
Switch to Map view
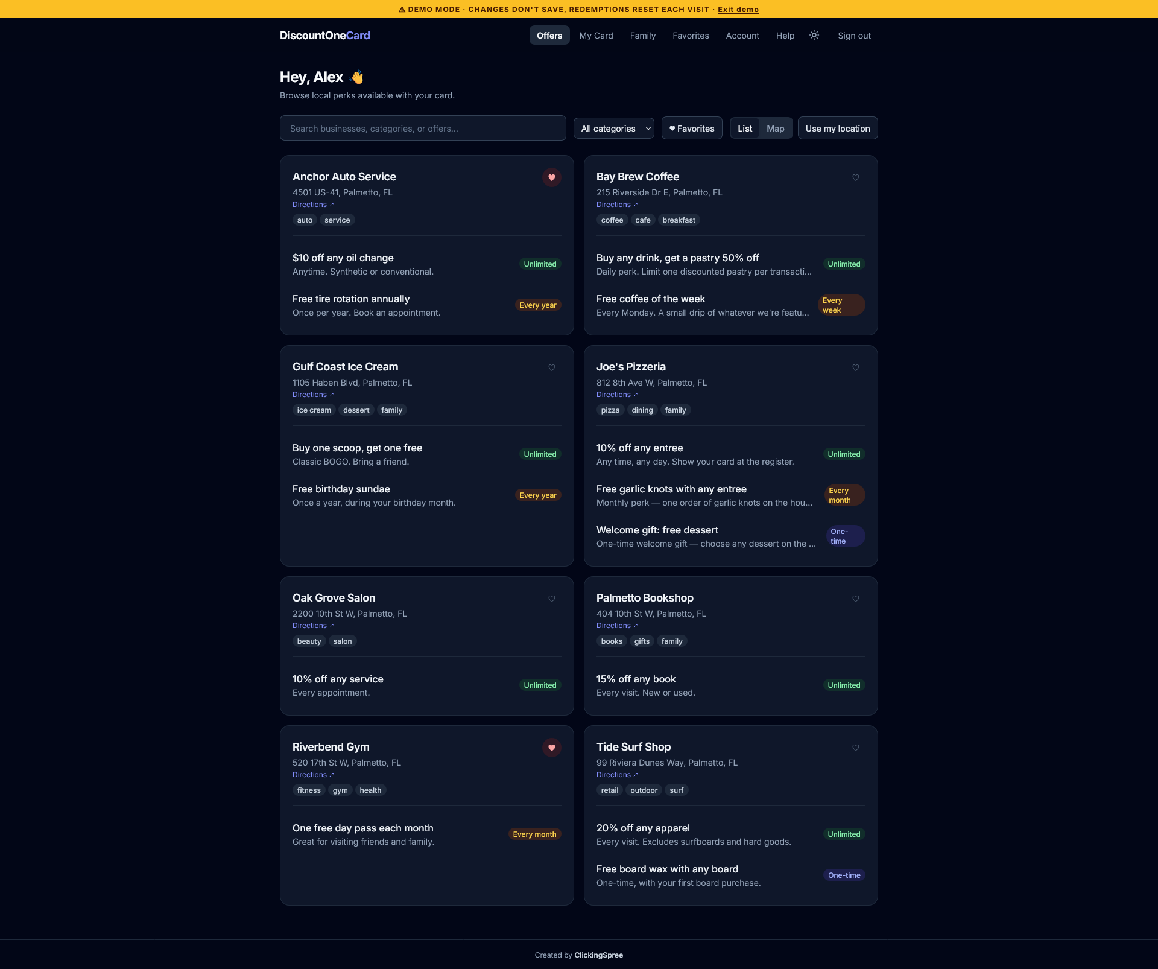click(775, 128)
